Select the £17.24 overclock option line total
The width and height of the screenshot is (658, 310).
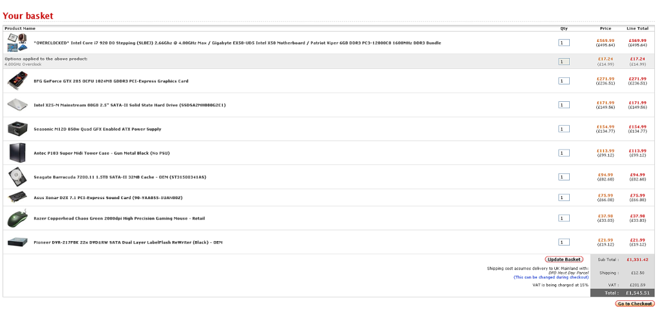[x=637, y=59]
